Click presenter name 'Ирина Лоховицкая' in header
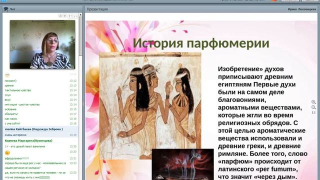This screenshot has height=180, width=320. tap(302, 9)
